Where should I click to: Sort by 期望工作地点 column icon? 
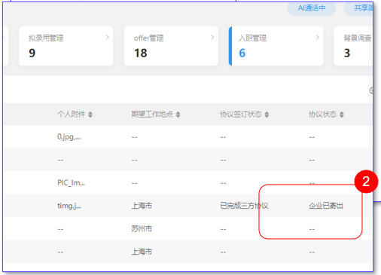click(178, 115)
